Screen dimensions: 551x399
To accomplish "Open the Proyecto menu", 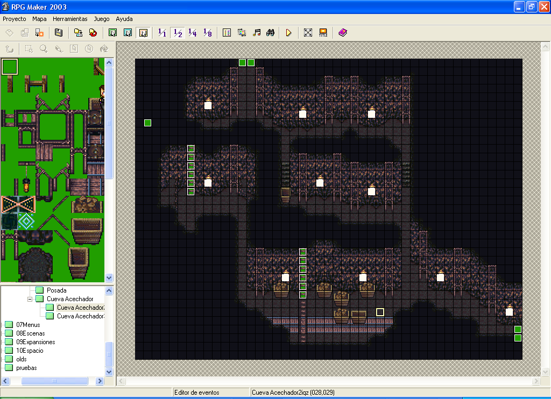I will [15, 19].
